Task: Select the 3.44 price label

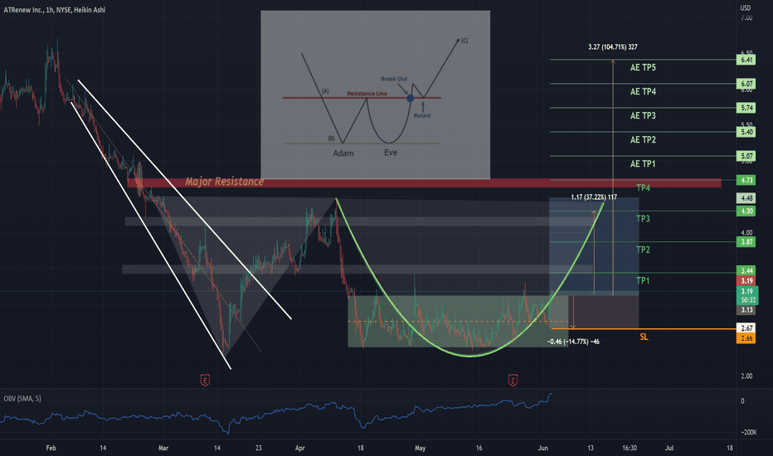Action: click(746, 270)
